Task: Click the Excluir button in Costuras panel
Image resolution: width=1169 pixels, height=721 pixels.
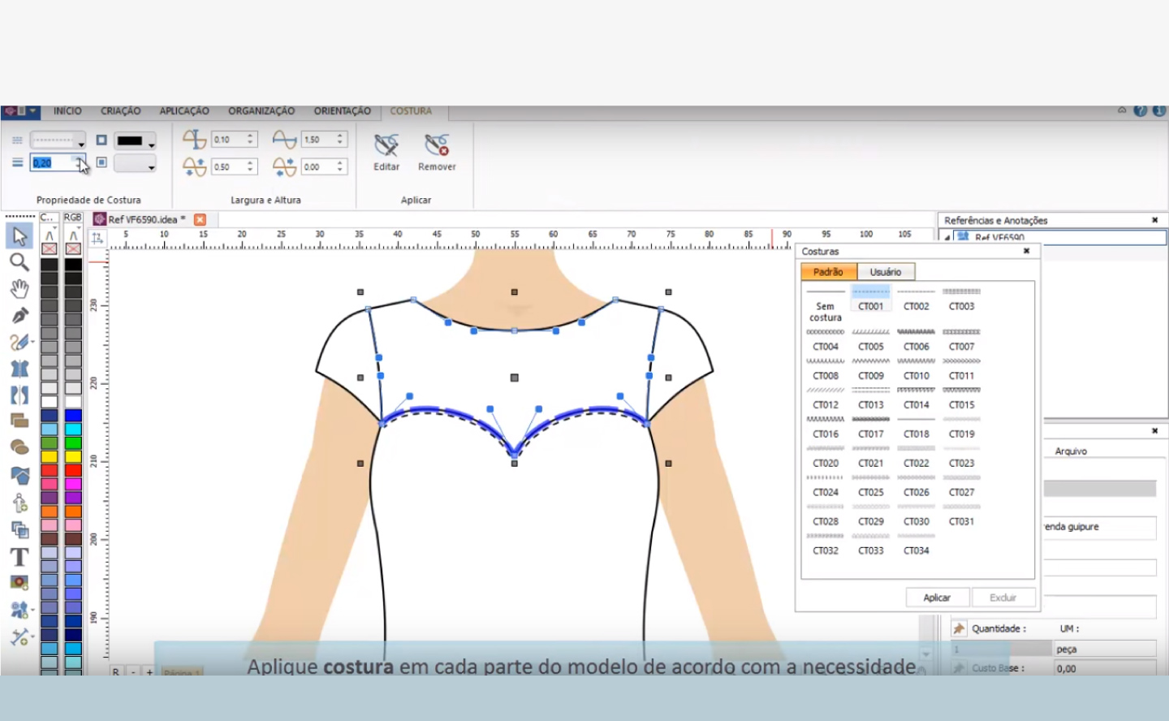Action: pyautogui.click(x=1003, y=598)
